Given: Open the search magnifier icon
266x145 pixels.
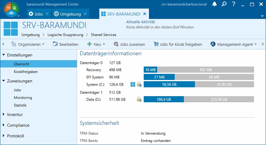Looking at the screenshot, I should 224,4.
